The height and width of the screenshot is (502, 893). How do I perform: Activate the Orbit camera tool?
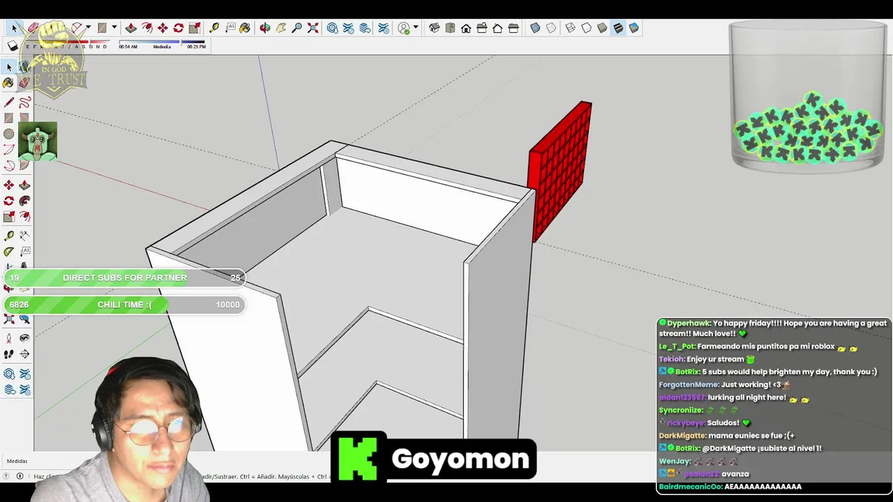(x=264, y=28)
